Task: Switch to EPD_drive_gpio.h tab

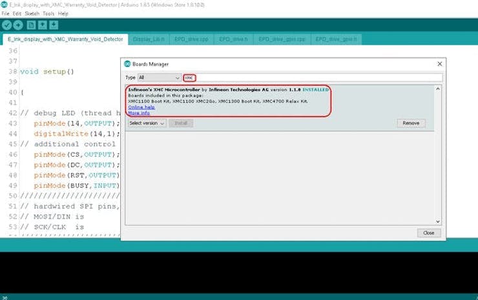Action: (337, 39)
